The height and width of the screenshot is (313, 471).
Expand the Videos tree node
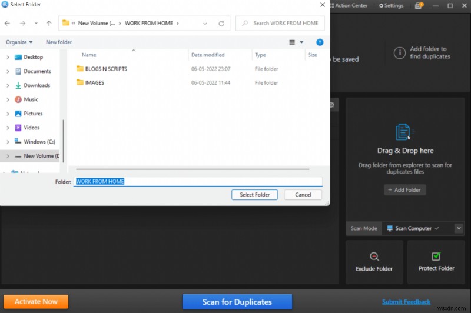8,128
